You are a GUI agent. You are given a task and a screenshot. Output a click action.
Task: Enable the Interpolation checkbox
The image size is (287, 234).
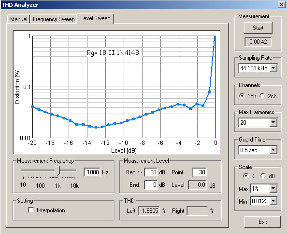tap(31, 210)
